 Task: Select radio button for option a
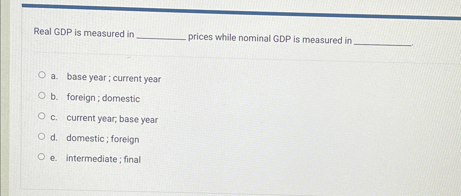[x=42, y=75]
